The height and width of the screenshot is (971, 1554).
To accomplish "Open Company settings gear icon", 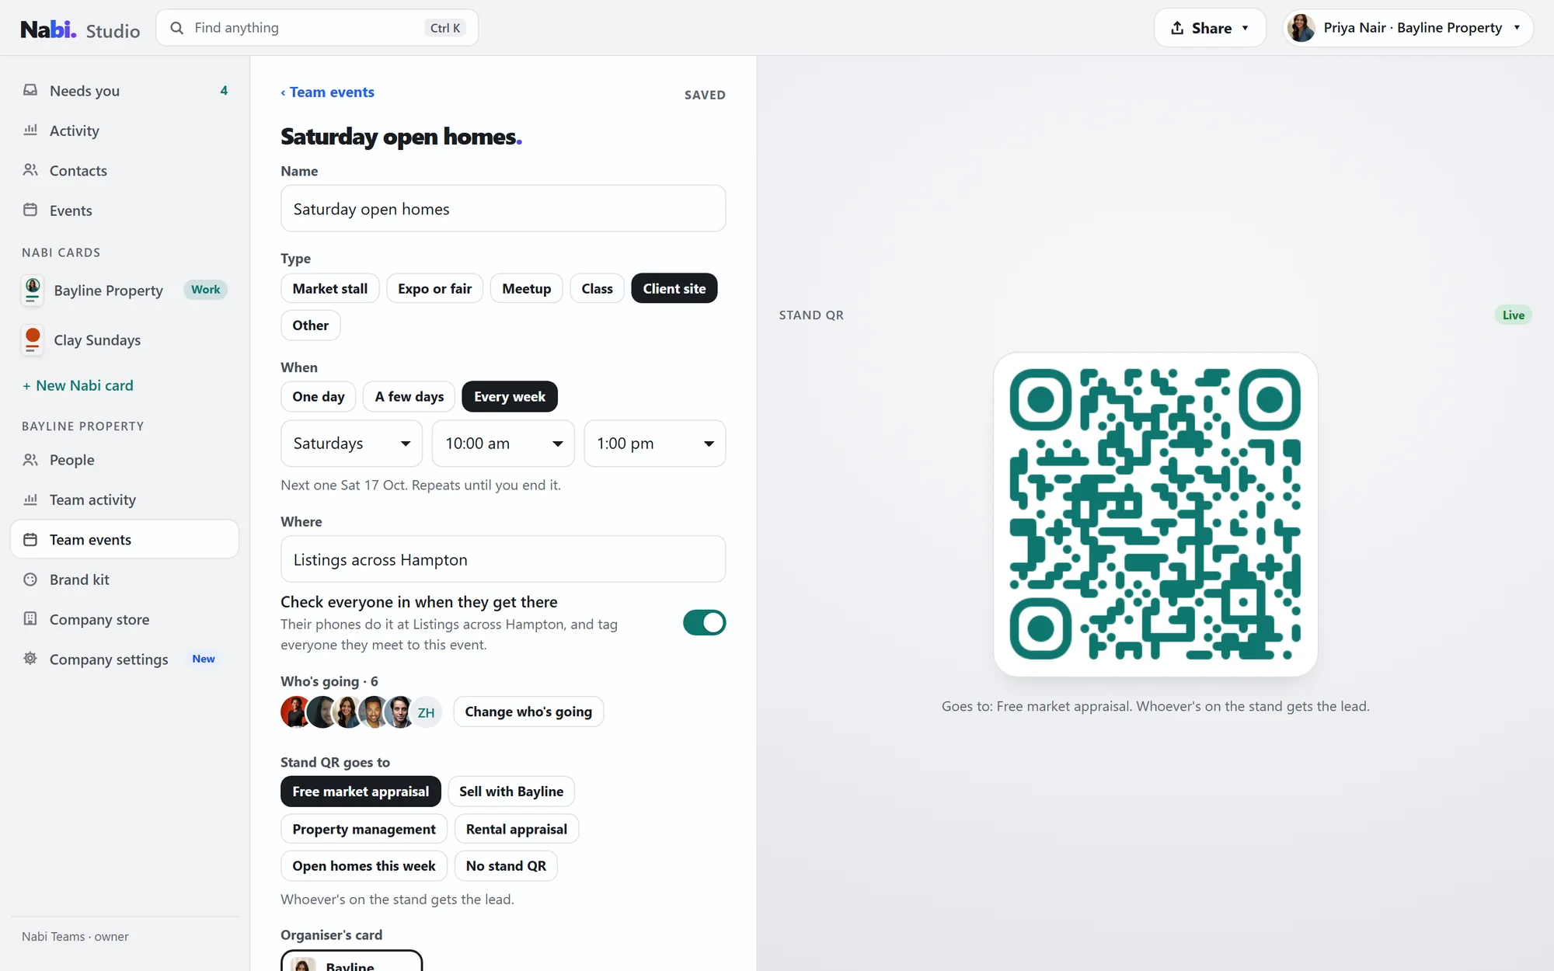I will pyautogui.click(x=30, y=659).
